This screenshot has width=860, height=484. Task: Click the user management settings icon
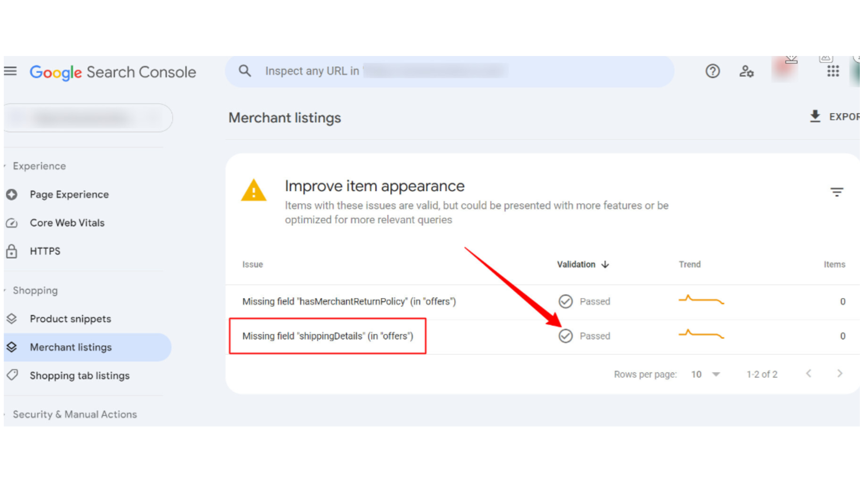click(x=746, y=72)
